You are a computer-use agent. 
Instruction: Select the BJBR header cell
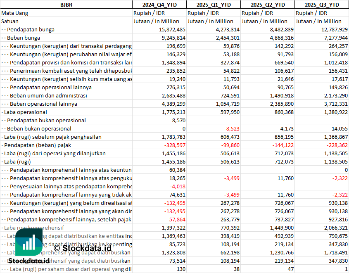coord(66,5)
